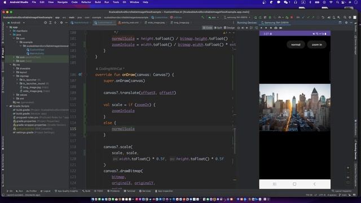Click the macOS Wi-Fi status icon
Screen dimensions: 361x203
coord(331,2)
